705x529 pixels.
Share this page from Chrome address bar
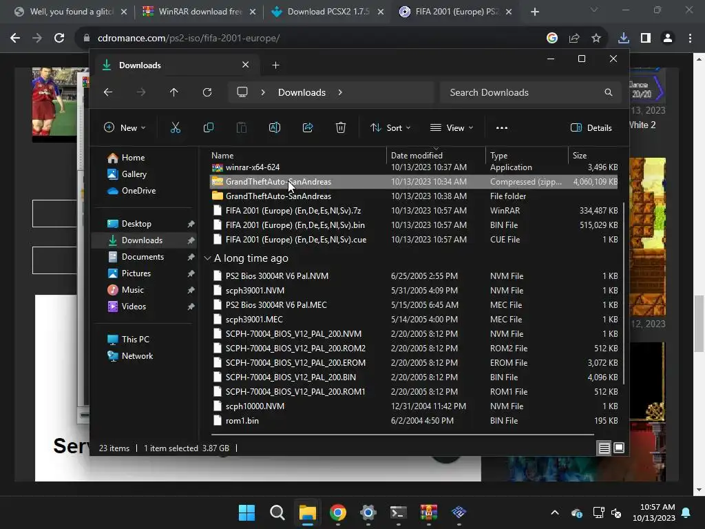click(574, 39)
